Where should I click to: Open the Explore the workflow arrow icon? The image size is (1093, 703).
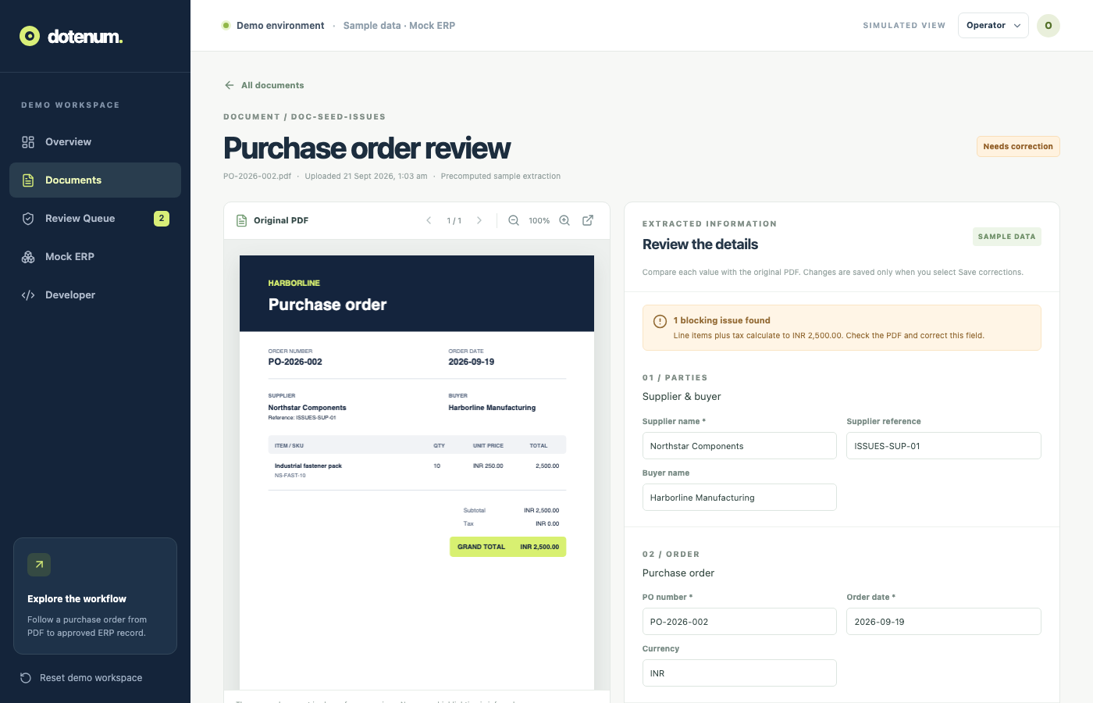(x=39, y=565)
